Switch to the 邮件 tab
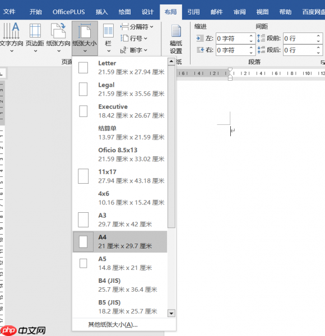Image resolution: width=325 pixels, height=336 pixels. coord(216,12)
